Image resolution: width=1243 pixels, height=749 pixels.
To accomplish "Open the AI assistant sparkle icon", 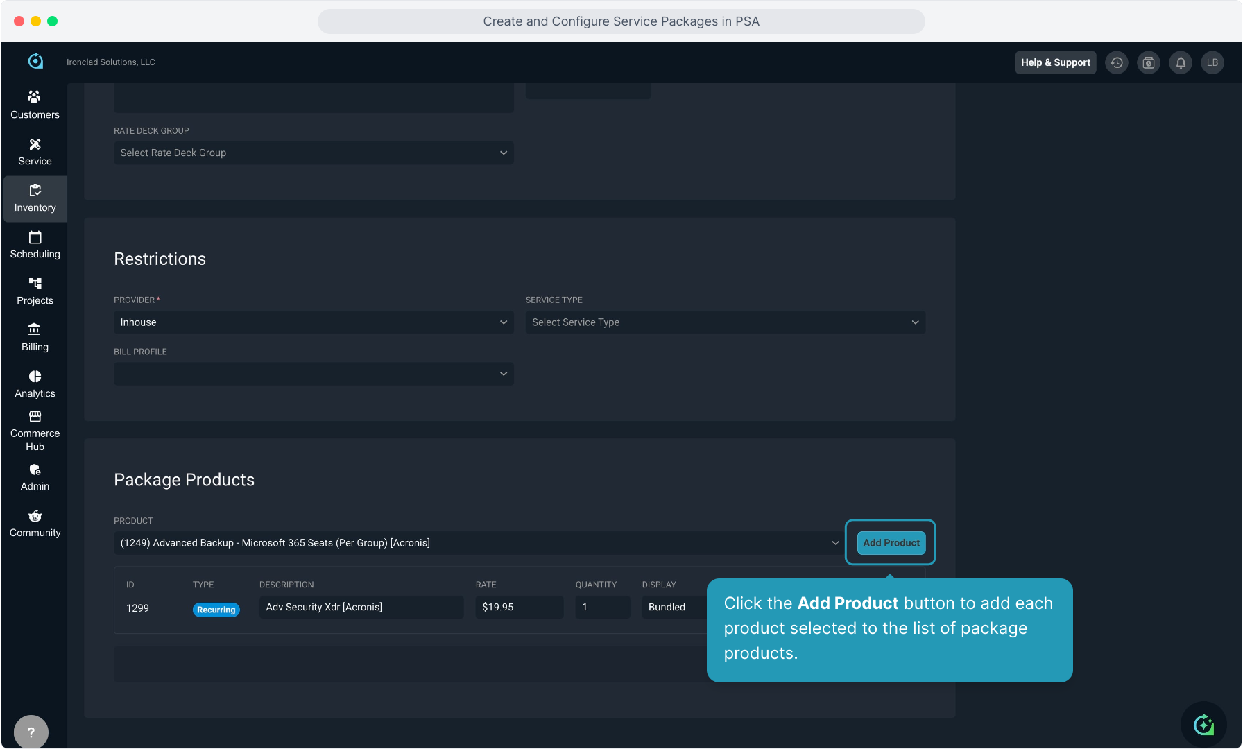I will pyautogui.click(x=1203, y=725).
